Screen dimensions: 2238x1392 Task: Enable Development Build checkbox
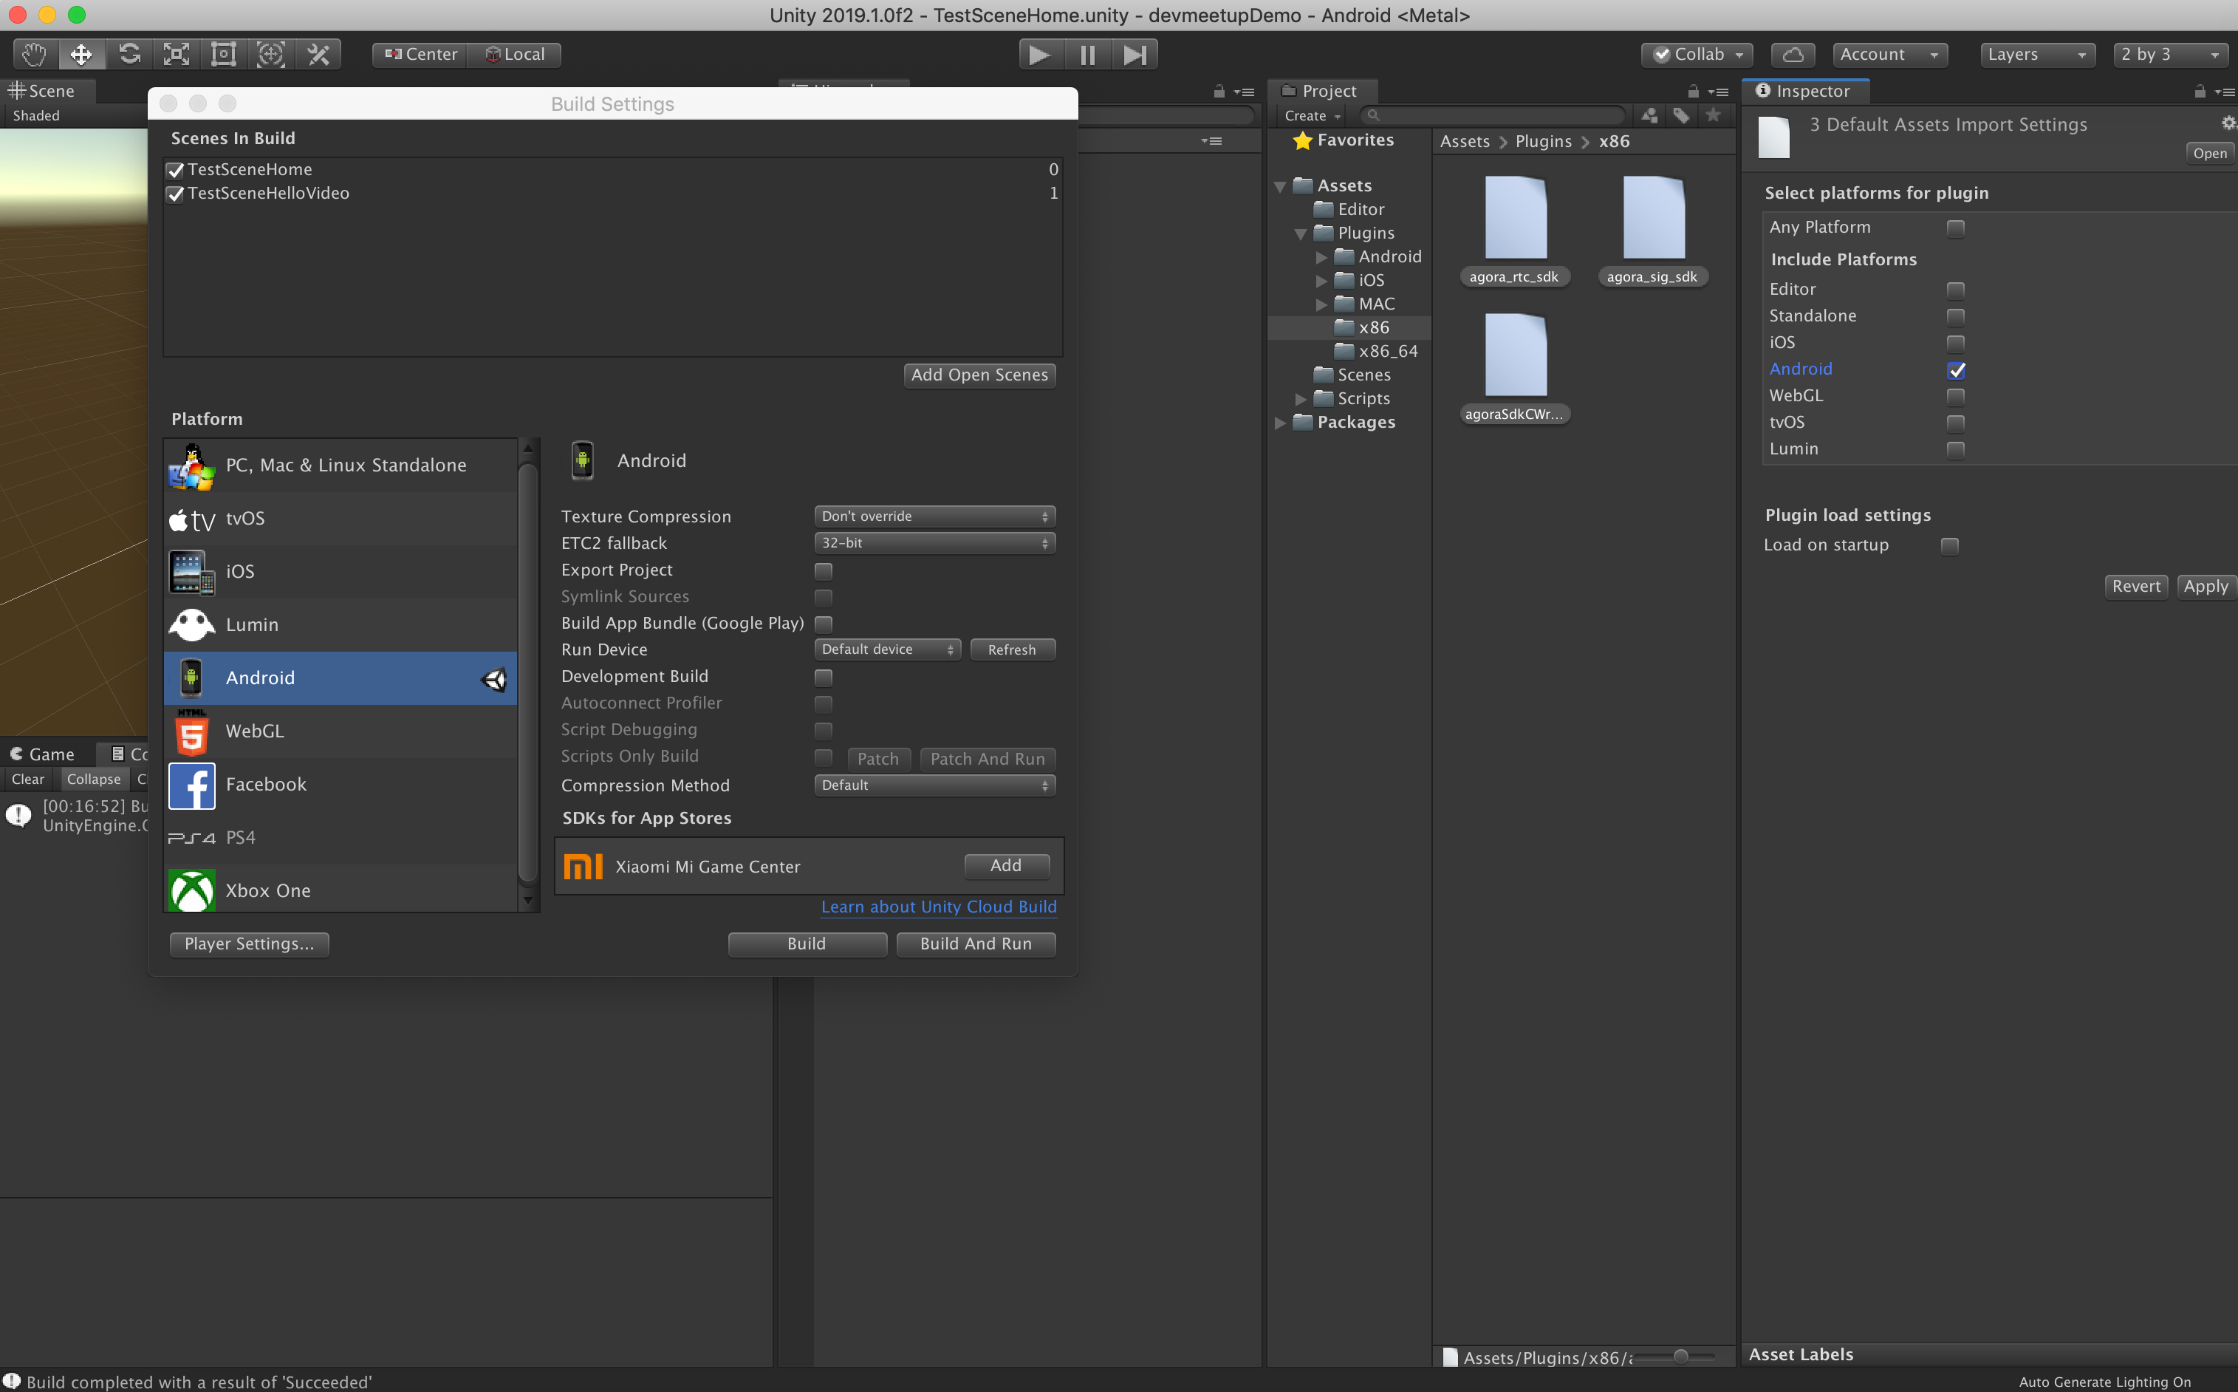824,677
